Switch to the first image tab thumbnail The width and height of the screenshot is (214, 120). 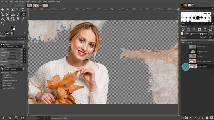(29, 6)
